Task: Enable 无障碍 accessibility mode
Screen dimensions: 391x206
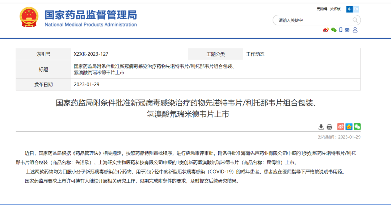Action: [322, 9]
